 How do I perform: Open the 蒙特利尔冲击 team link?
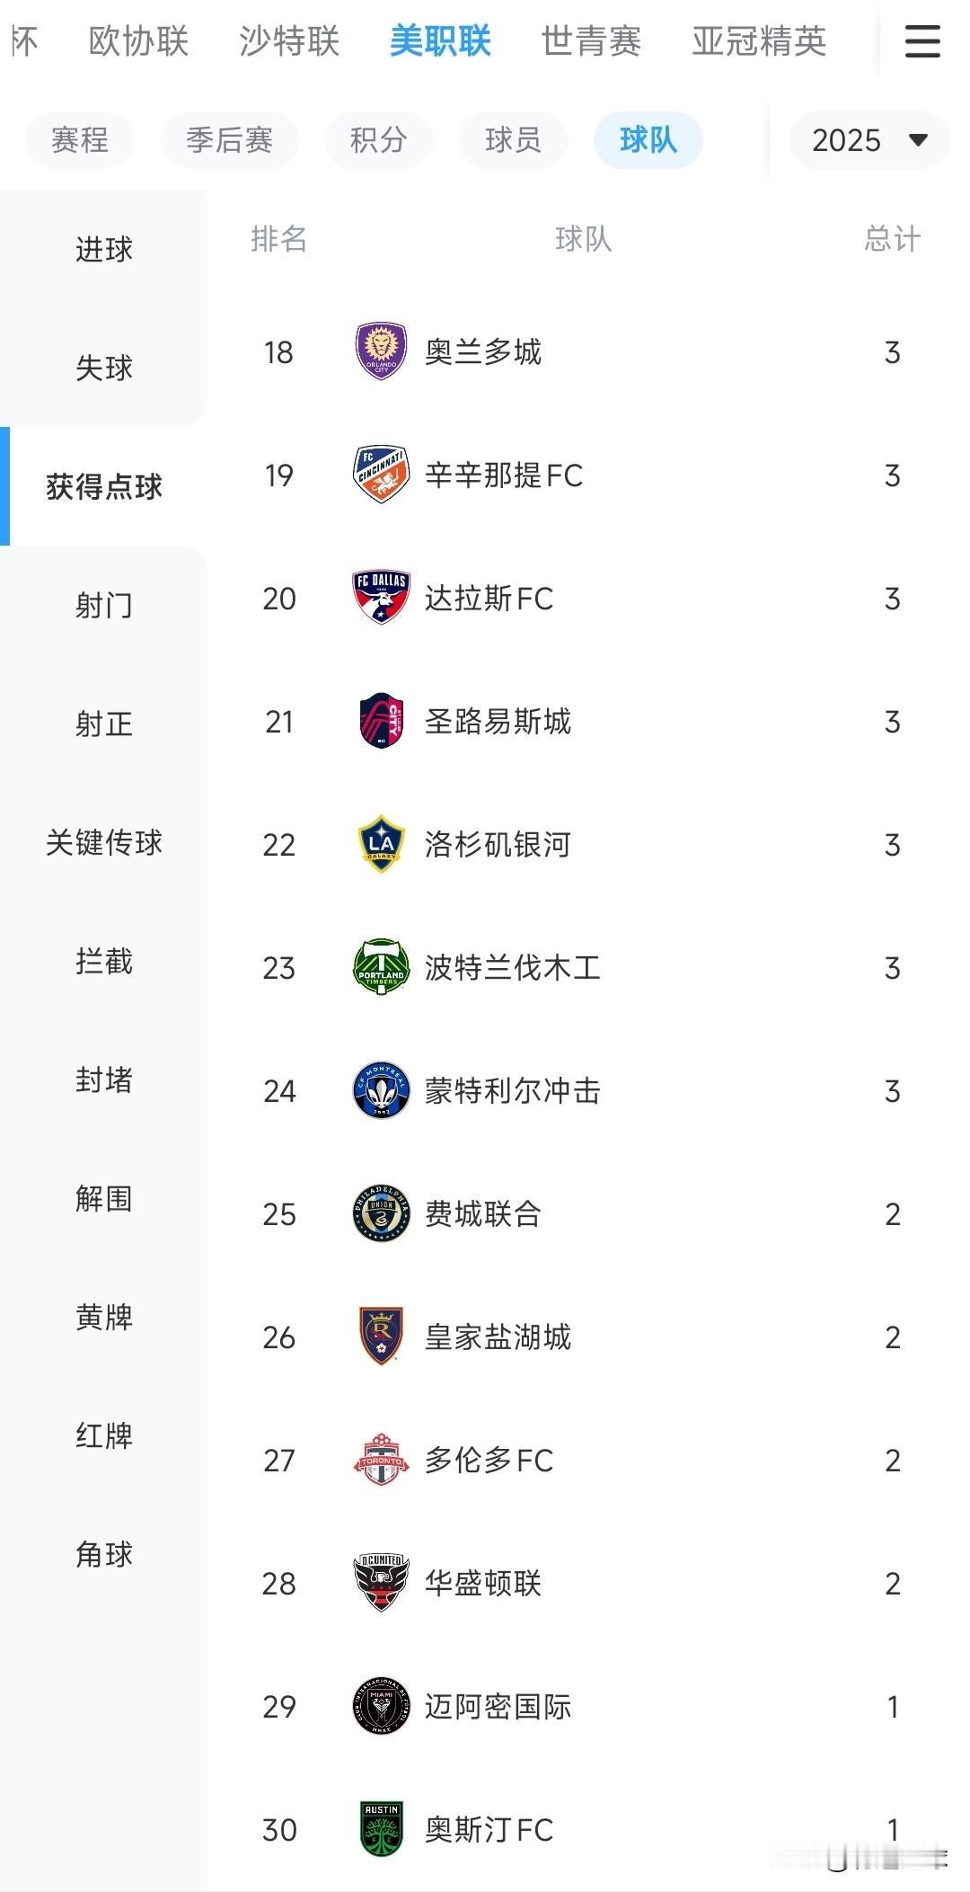[x=512, y=1090]
